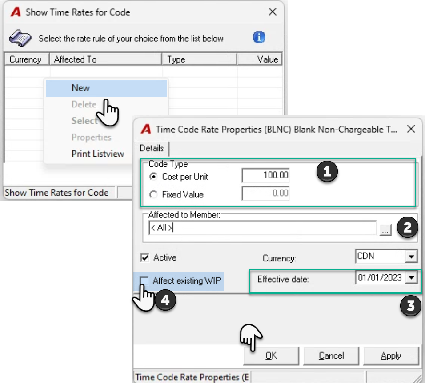Viewport: 425px width, 383px height.
Task: Expand the Currency CDN dropdown
Action: pos(411,257)
